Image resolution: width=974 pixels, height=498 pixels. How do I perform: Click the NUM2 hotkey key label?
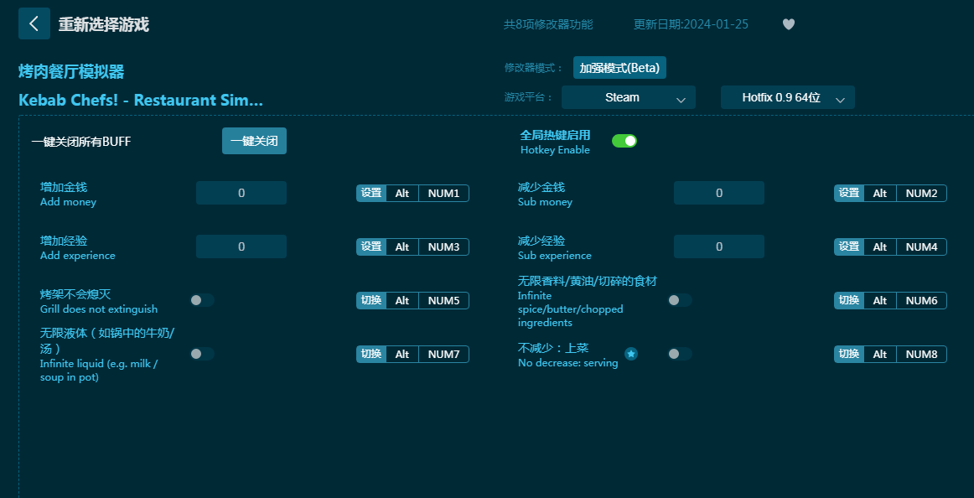click(921, 194)
